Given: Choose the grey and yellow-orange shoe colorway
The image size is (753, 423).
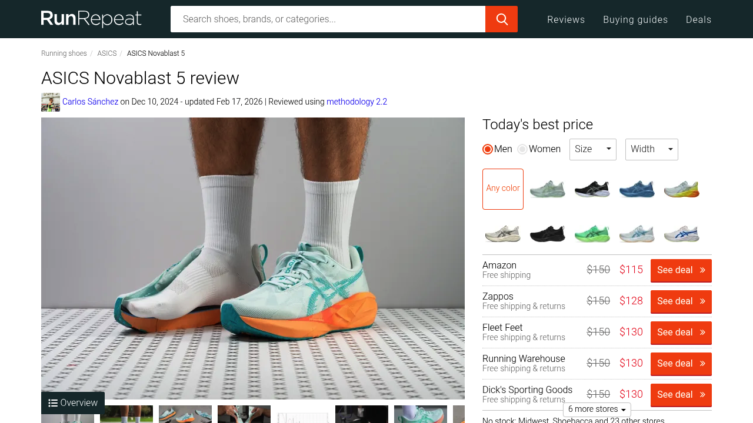Looking at the screenshot, I should point(682,189).
